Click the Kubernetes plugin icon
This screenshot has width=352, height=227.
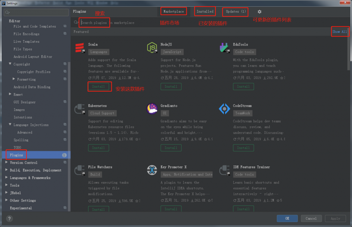[x=80, y=109]
